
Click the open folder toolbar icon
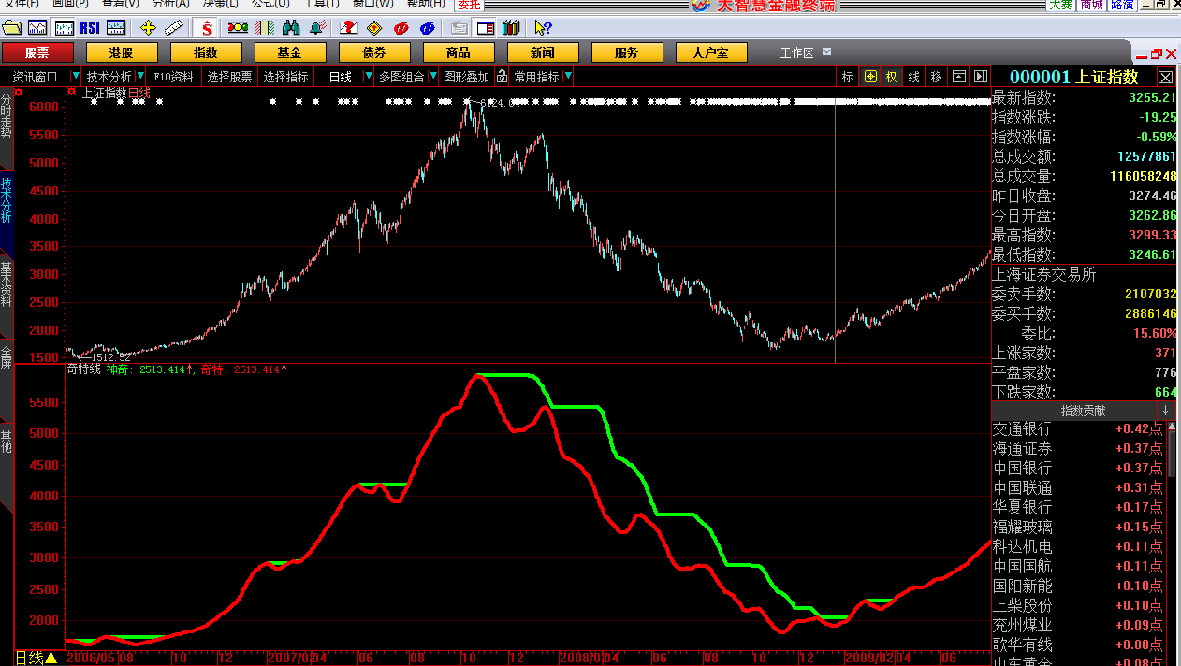pos(12,28)
